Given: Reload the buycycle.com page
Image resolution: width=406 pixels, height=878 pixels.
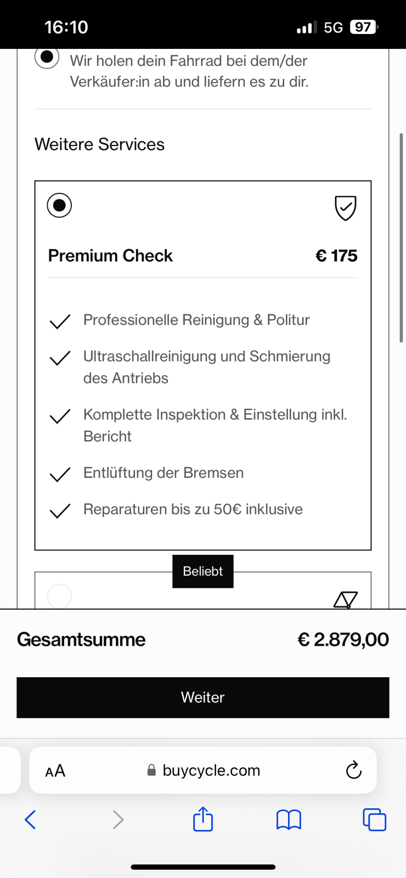Looking at the screenshot, I should [354, 770].
